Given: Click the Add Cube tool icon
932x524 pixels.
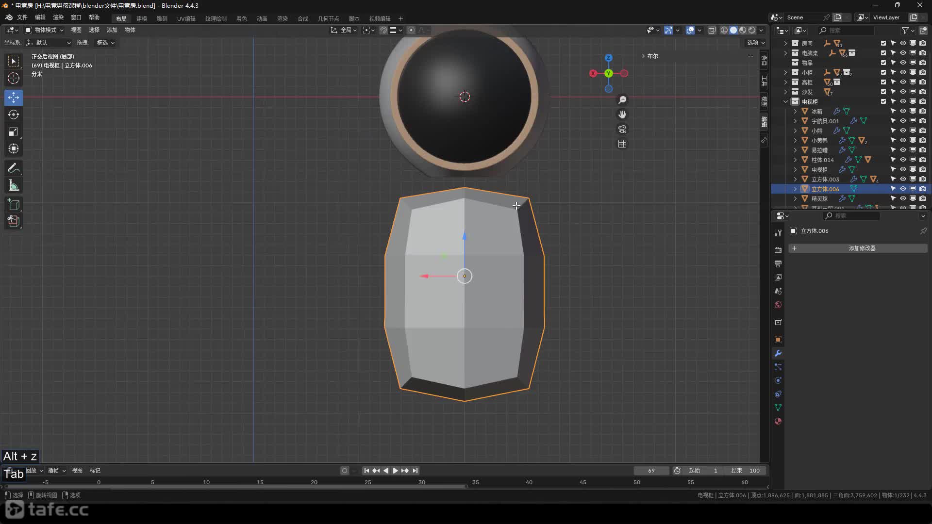Looking at the screenshot, I should pos(14,204).
